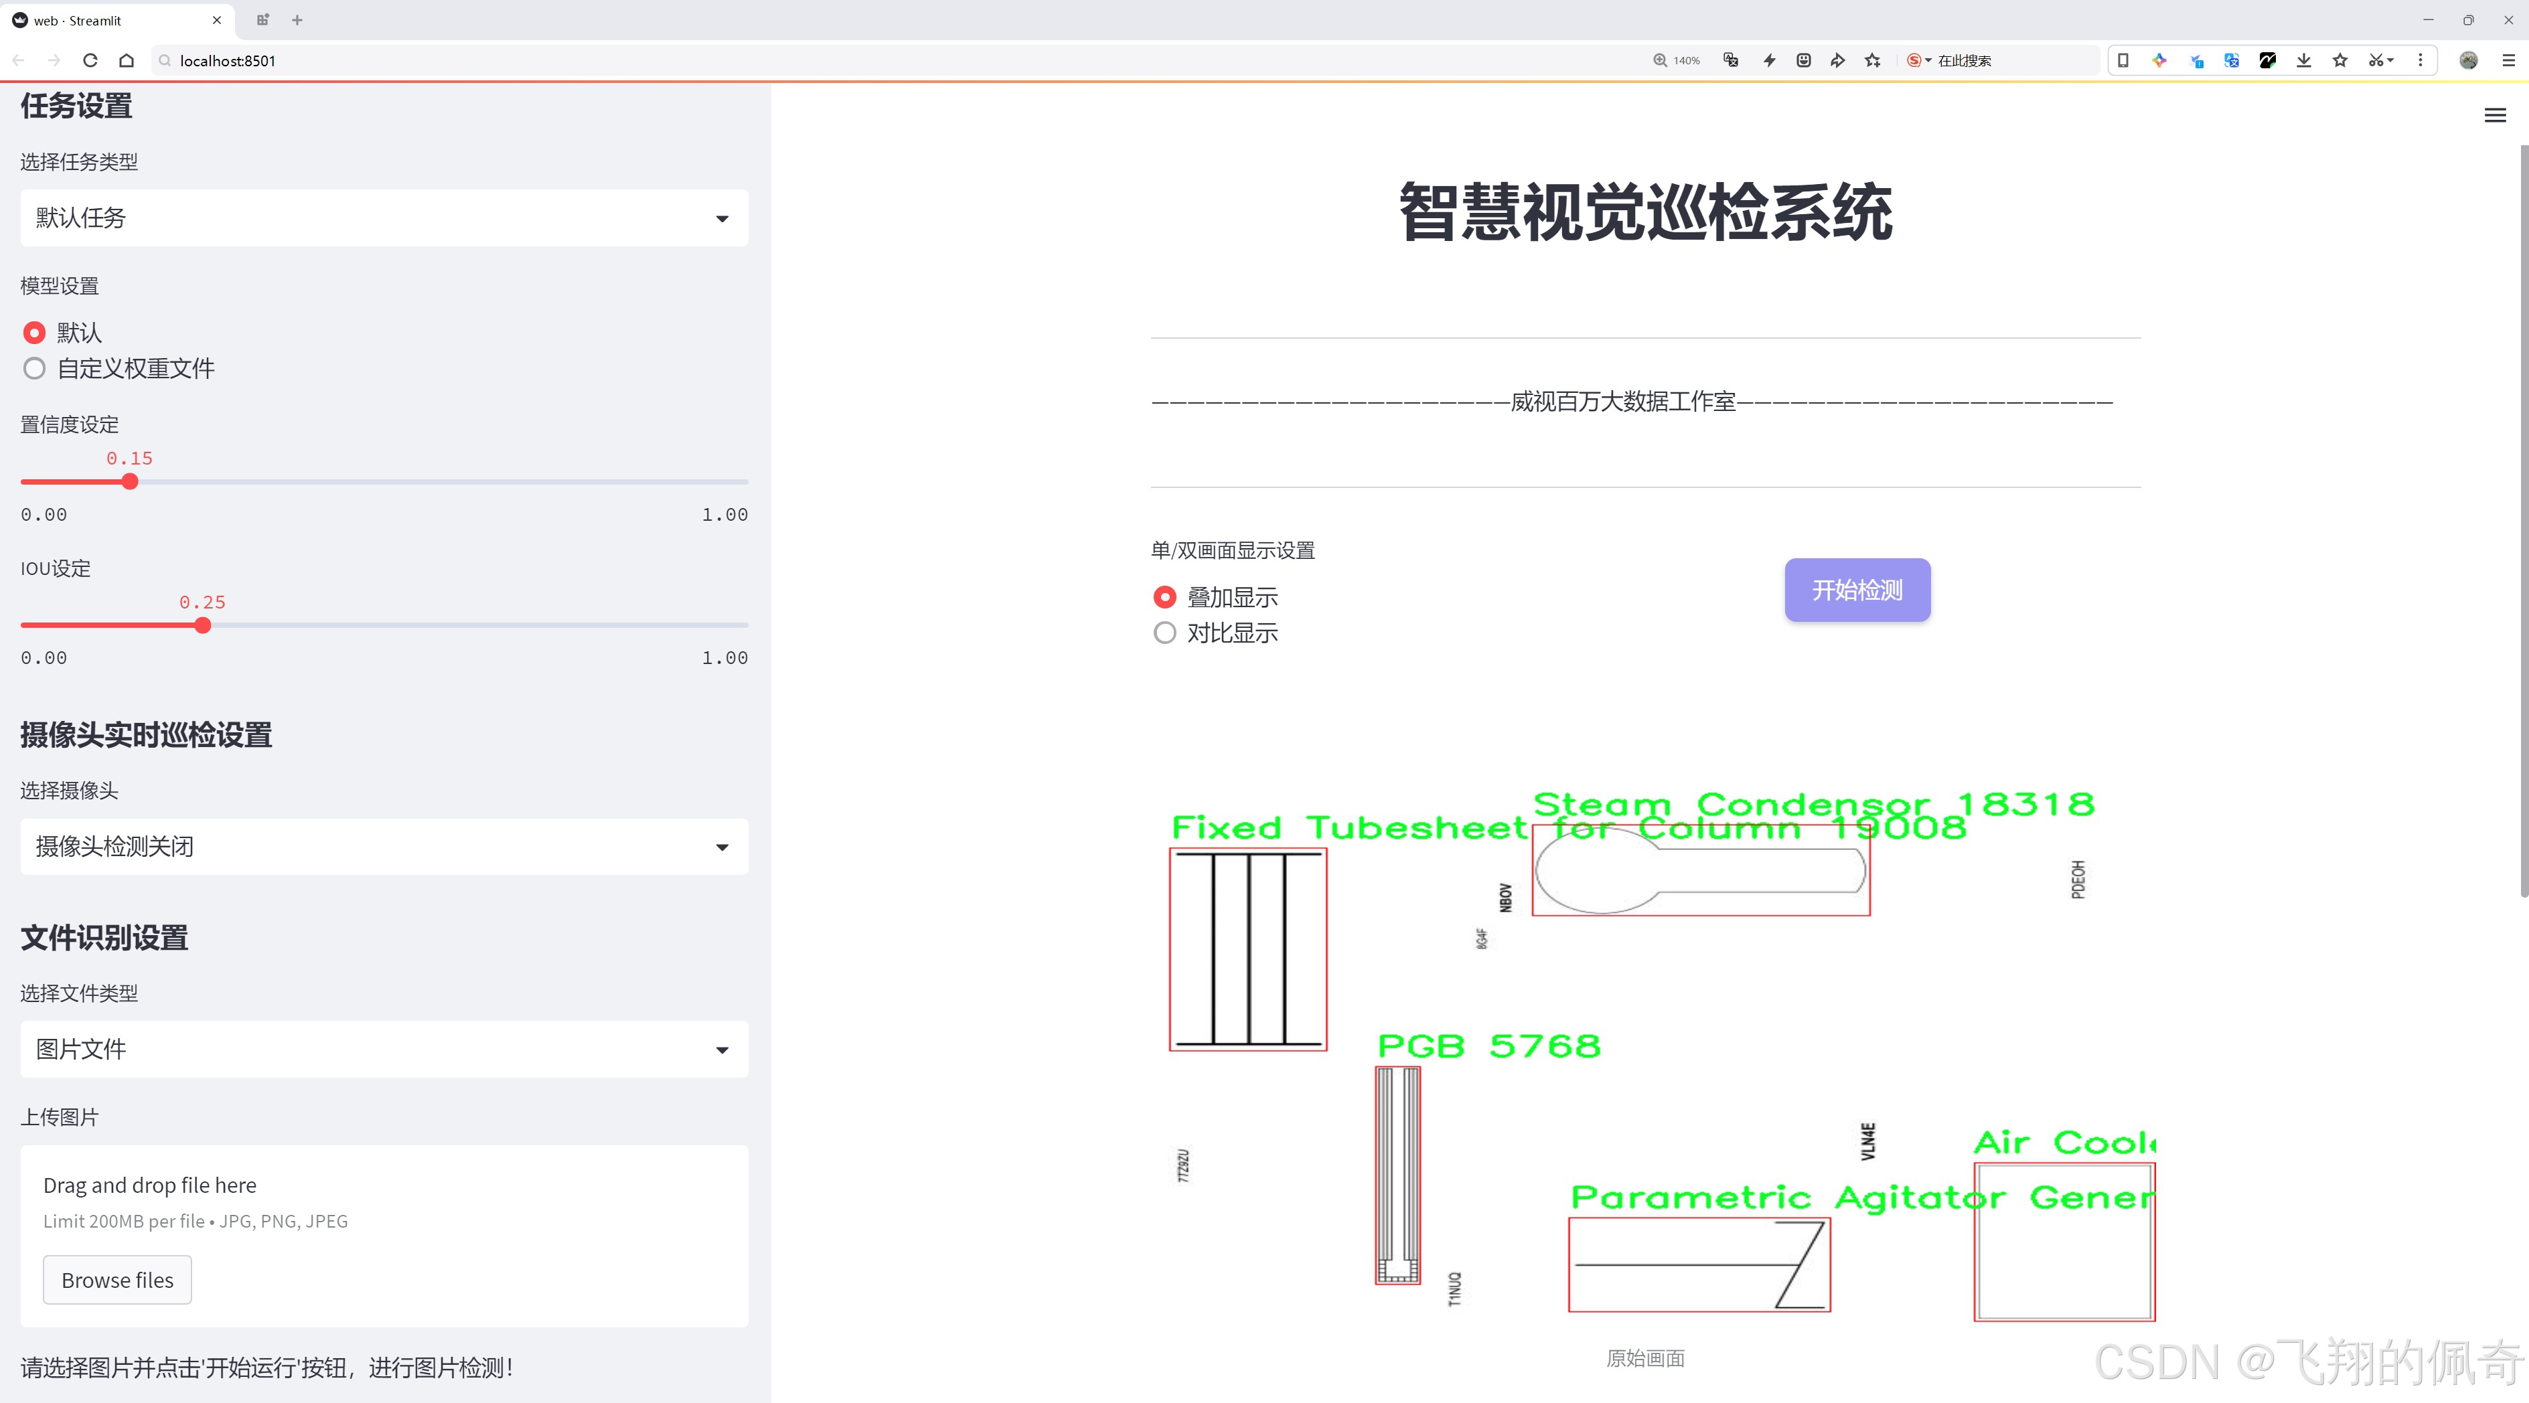Click the 开始检测 detection button
Screen dimensions: 2529x1403
(1855, 590)
